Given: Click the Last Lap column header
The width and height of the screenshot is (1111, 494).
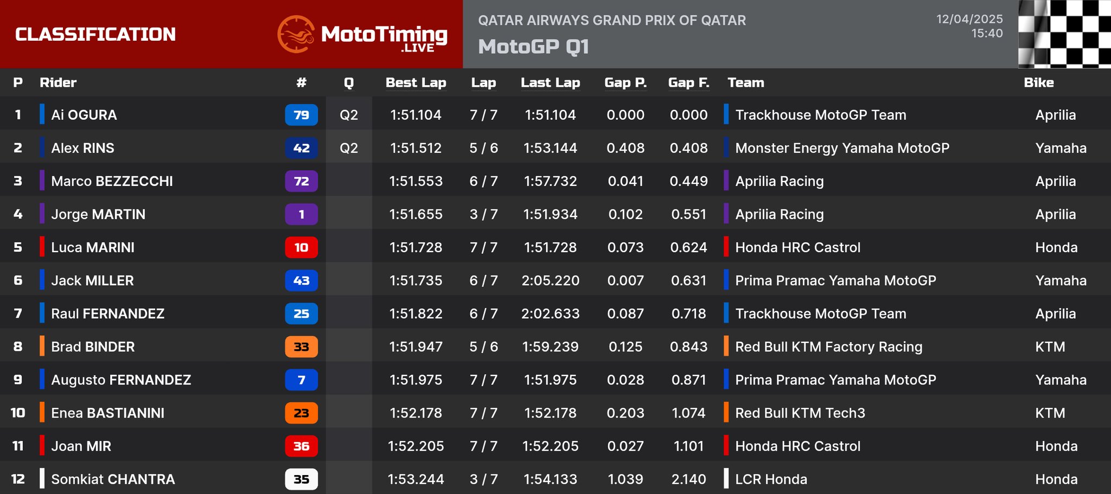Looking at the screenshot, I should click(550, 82).
